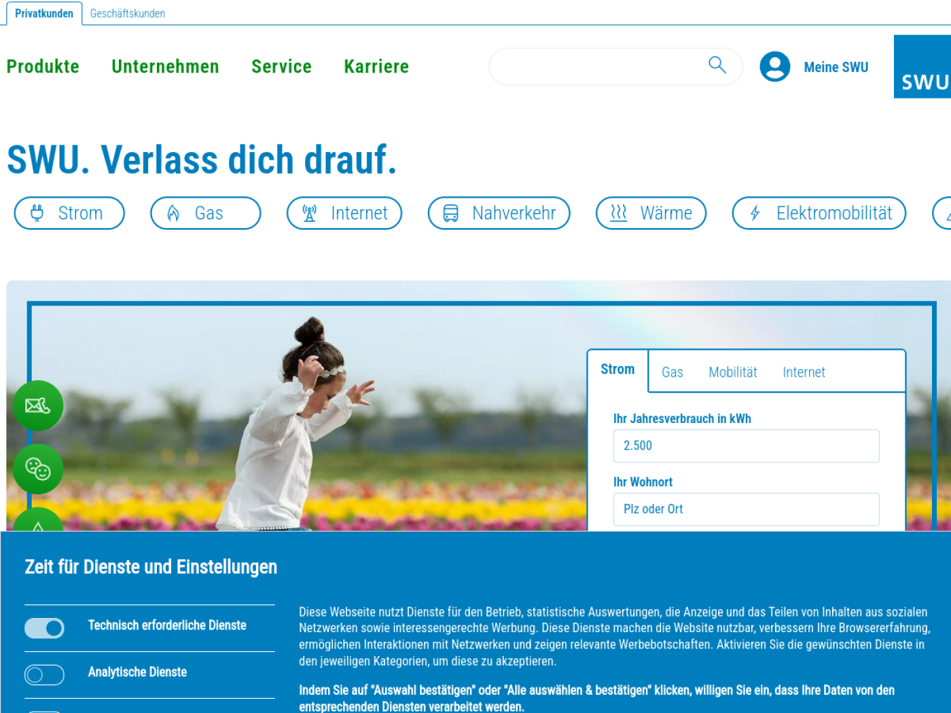Click the heading SWU. Verlass dich drauf.
The image size is (951, 713).
202,160
